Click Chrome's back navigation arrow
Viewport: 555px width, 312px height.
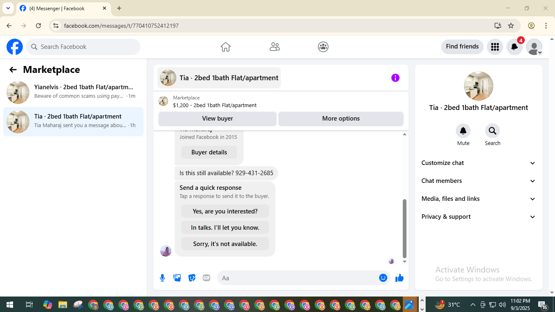pyautogui.click(x=9, y=26)
